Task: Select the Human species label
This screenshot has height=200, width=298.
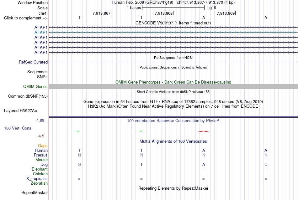Action: pyautogui.click(x=41, y=151)
